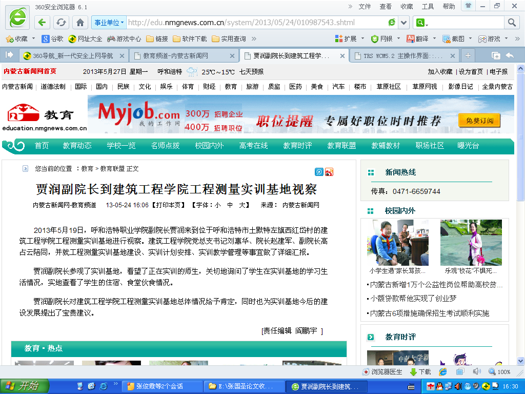Click the 网银 online banking extension
Viewport: 525px width, 394px height.
[382, 39]
